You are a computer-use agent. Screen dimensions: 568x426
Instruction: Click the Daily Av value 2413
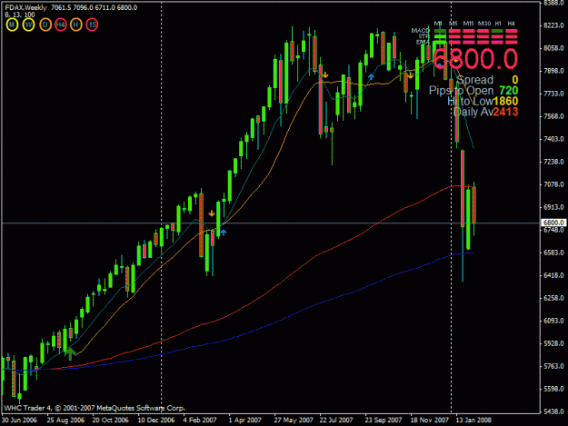[x=505, y=112]
